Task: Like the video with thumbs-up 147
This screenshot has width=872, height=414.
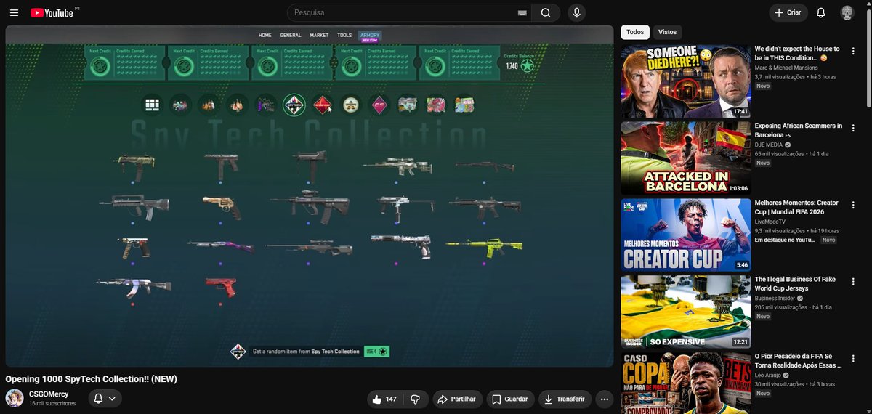Action: 385,399
